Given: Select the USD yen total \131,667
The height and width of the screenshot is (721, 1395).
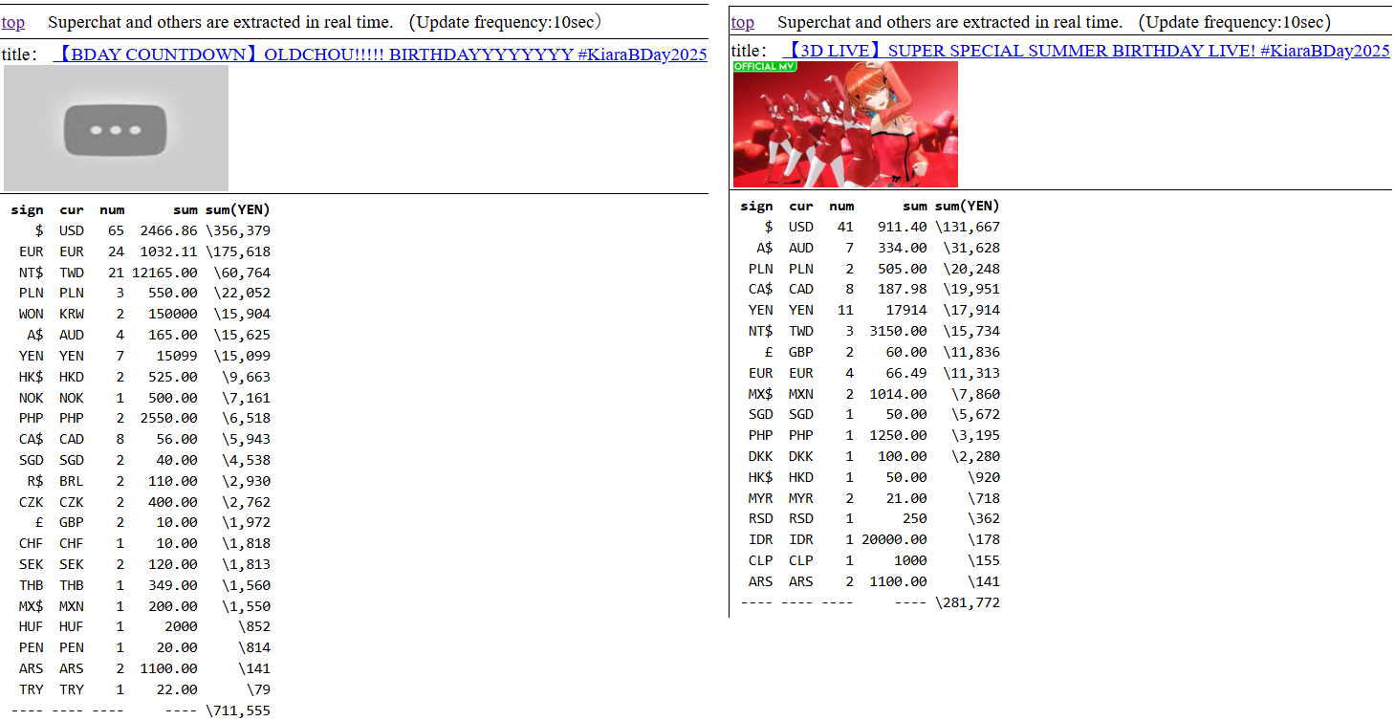Looking at the screenshot, I should coord(968,227).
